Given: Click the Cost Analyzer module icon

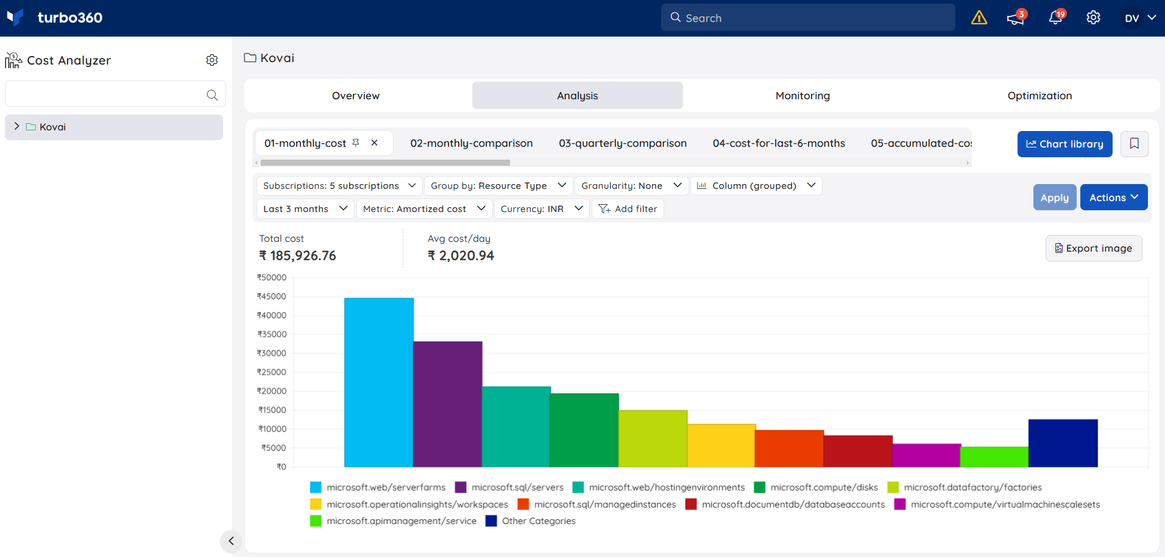Looking at the screenshot, I should [13, 60].
